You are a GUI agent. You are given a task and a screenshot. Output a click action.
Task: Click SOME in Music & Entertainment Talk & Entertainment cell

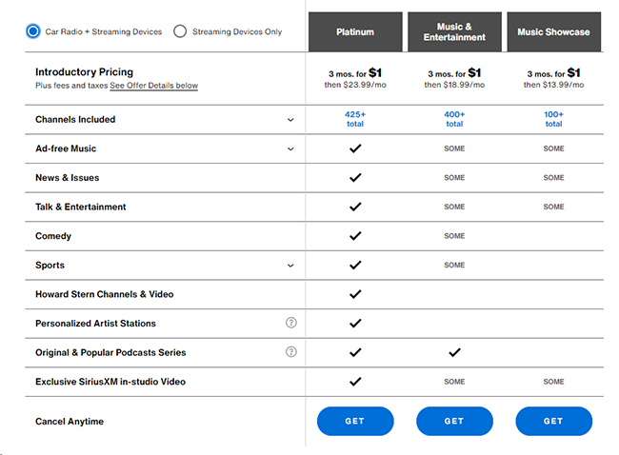click(454, 207)
